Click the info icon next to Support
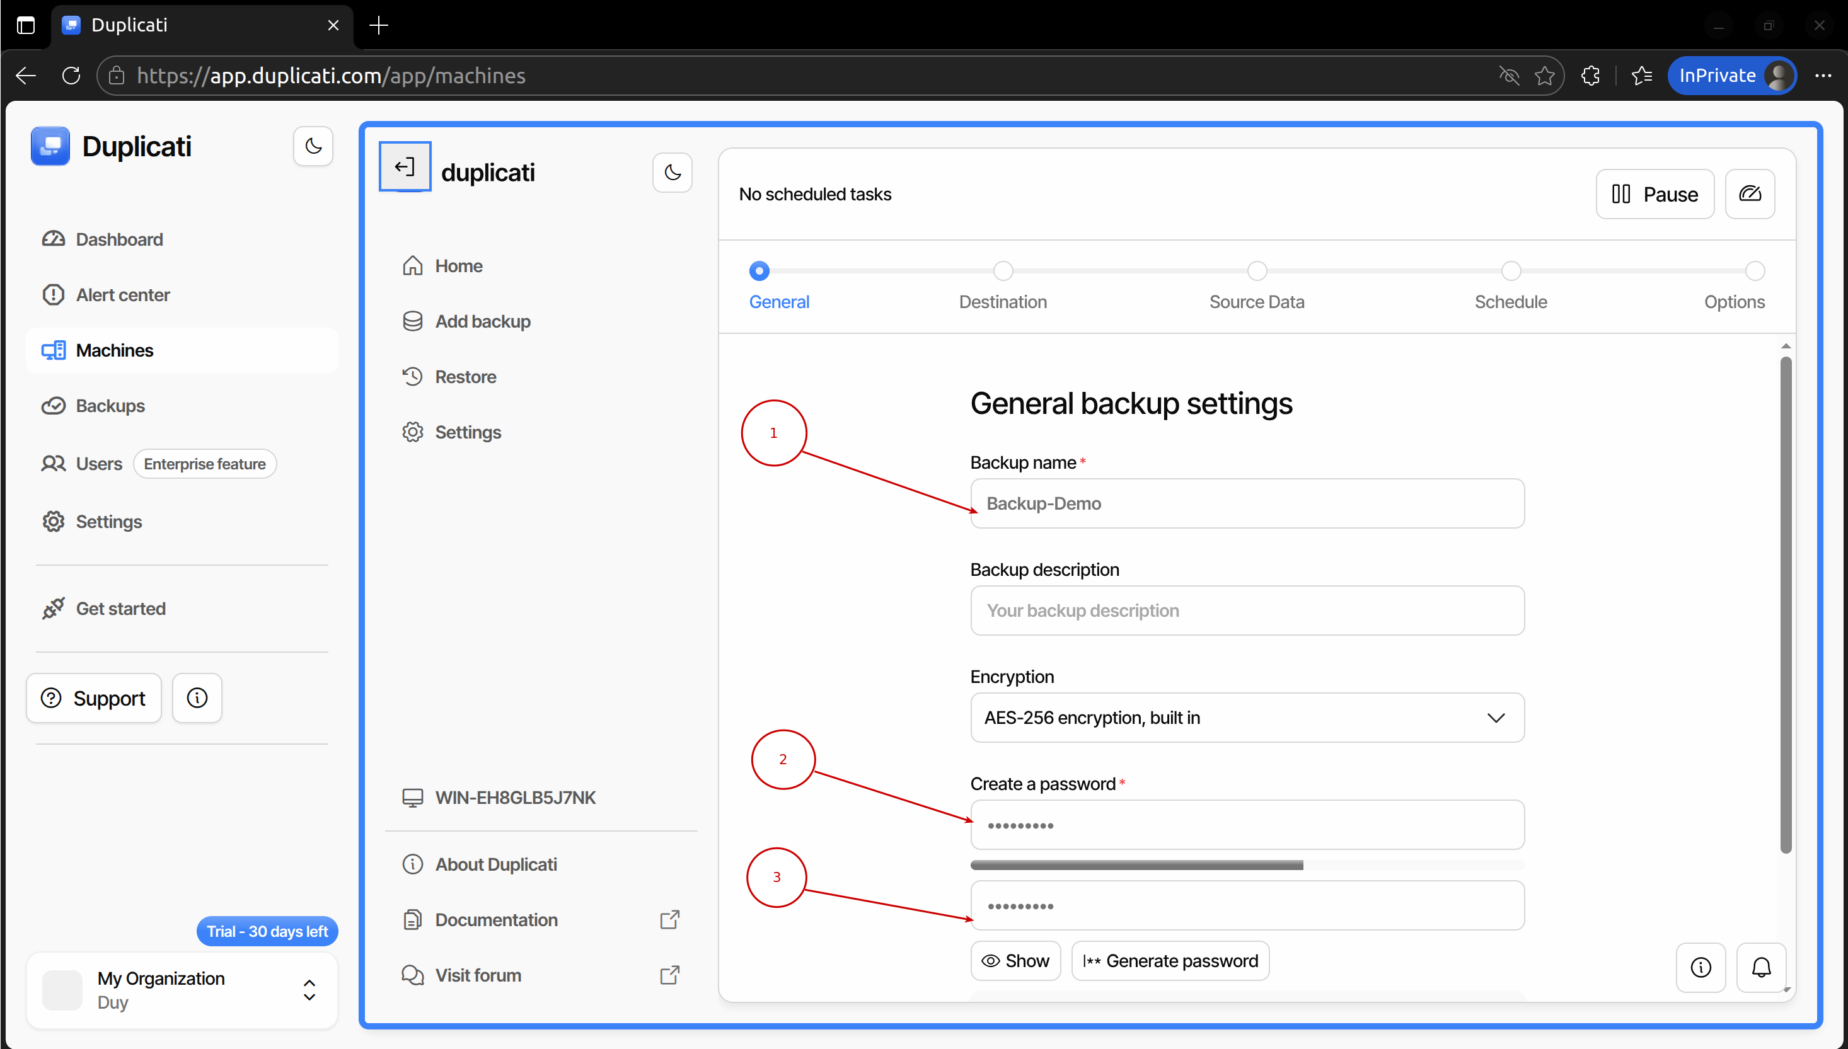1848x1049 pixels. coord(197,697)
